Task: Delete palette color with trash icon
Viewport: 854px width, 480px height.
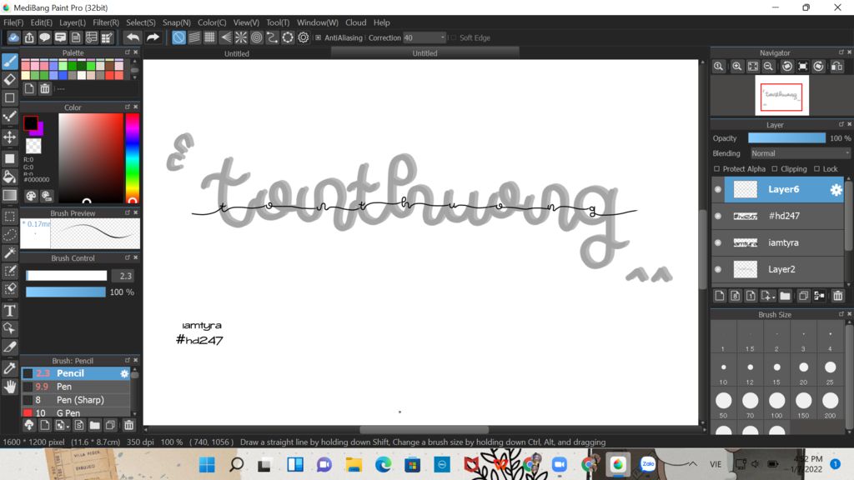Action: [45, 88]
